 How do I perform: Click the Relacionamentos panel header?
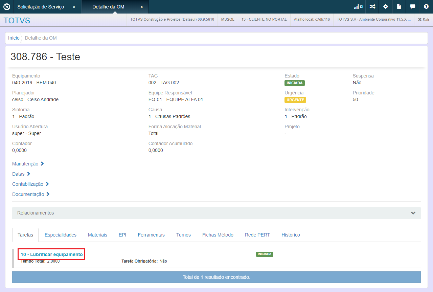point(216,213)
